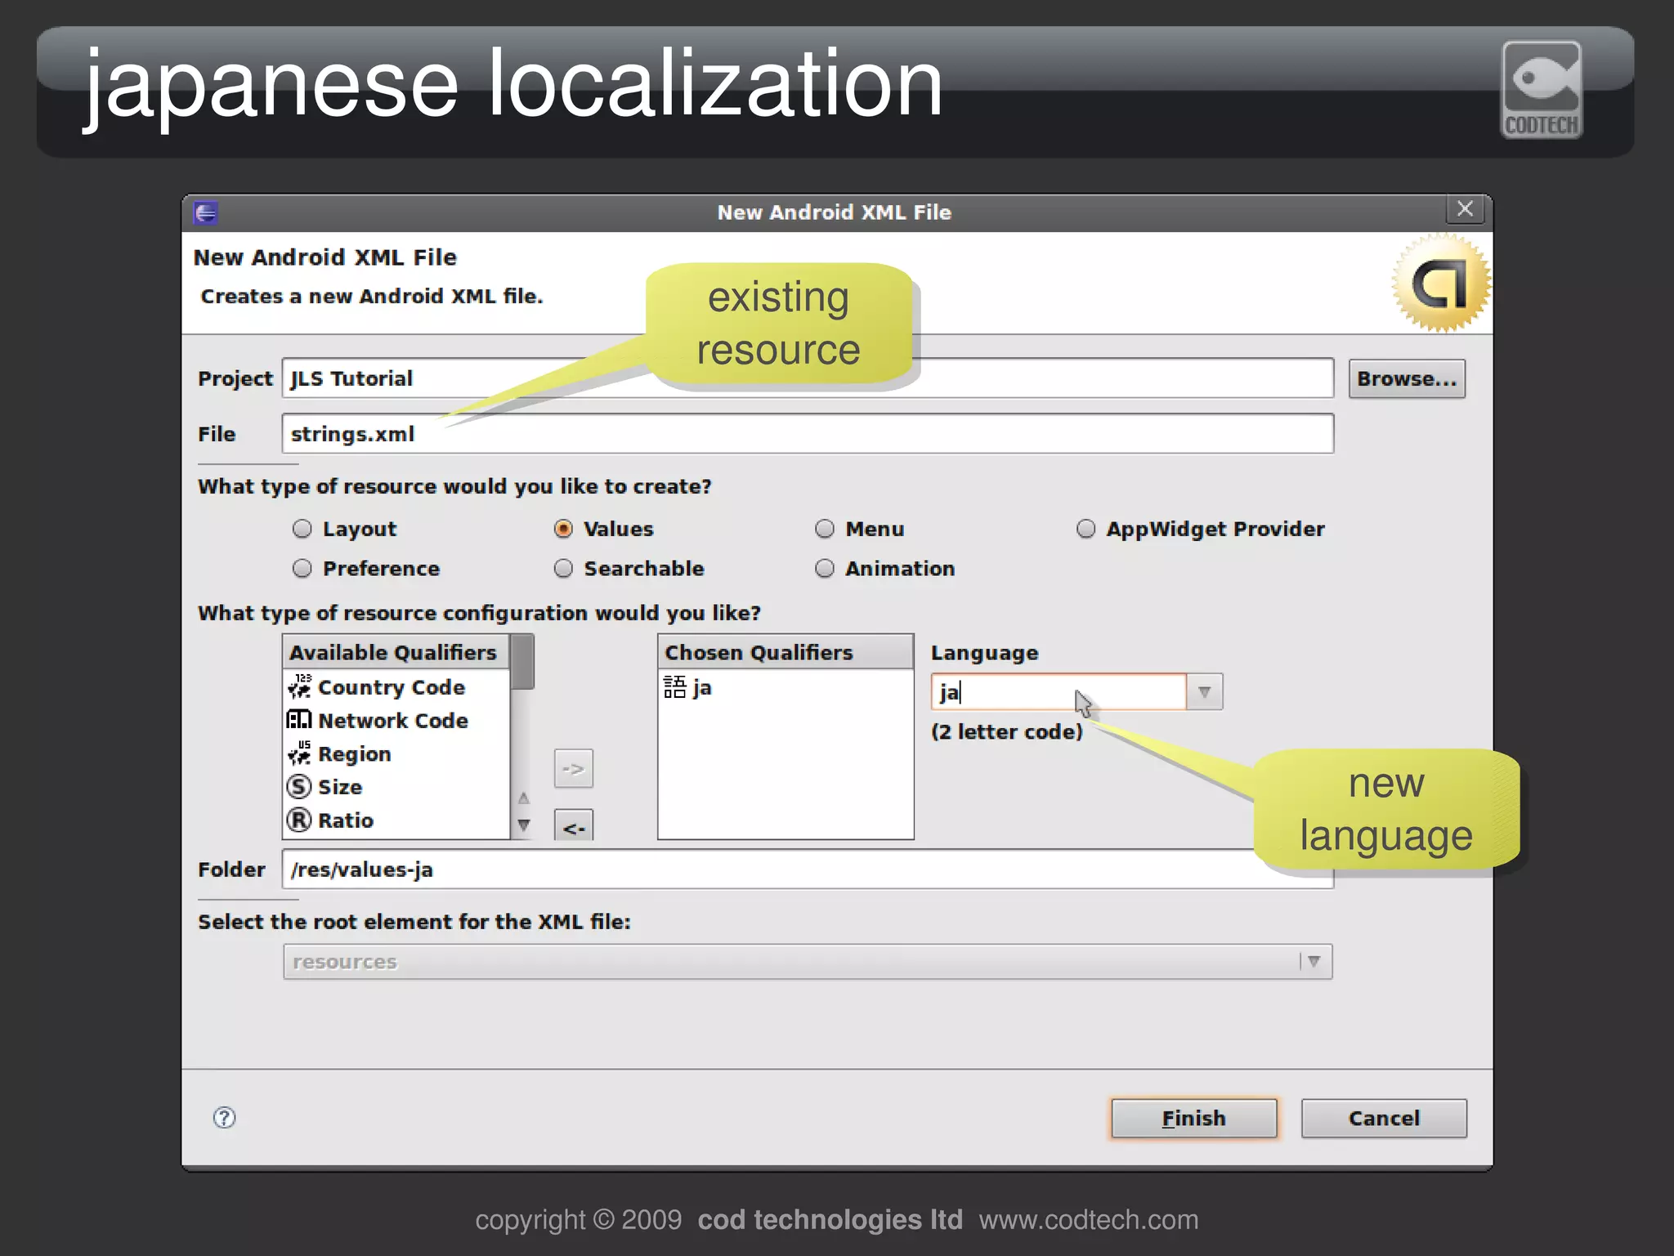Click the Project field 'JLS Tutorial'
The height and width of the screenshot is (1256, 1674).
coord(808,378)
